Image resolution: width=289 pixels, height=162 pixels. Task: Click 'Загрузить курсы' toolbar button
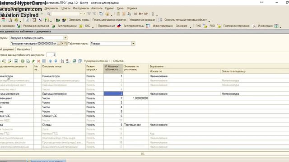[x=79, y=20]
